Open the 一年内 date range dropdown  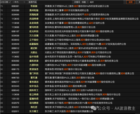(x=19, y=2)
